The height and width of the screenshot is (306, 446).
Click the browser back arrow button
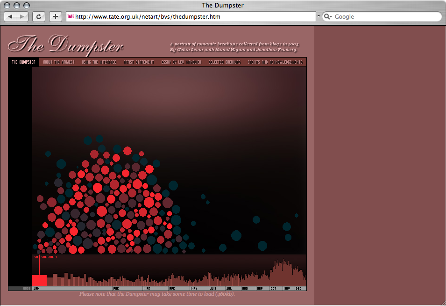click(x=11, y=16)
